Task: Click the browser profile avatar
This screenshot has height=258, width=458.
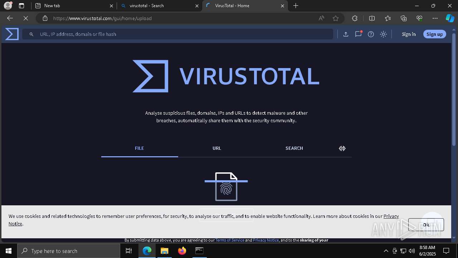Action: 8,6
